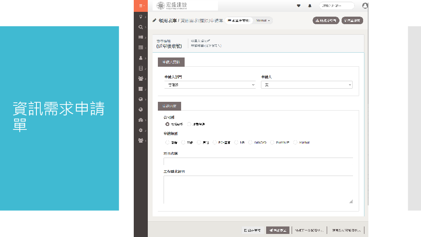The image size is (421, 237).
Task: Open the building sidebar menu icon
Action: pyautogui.click(x=140, y=68)
